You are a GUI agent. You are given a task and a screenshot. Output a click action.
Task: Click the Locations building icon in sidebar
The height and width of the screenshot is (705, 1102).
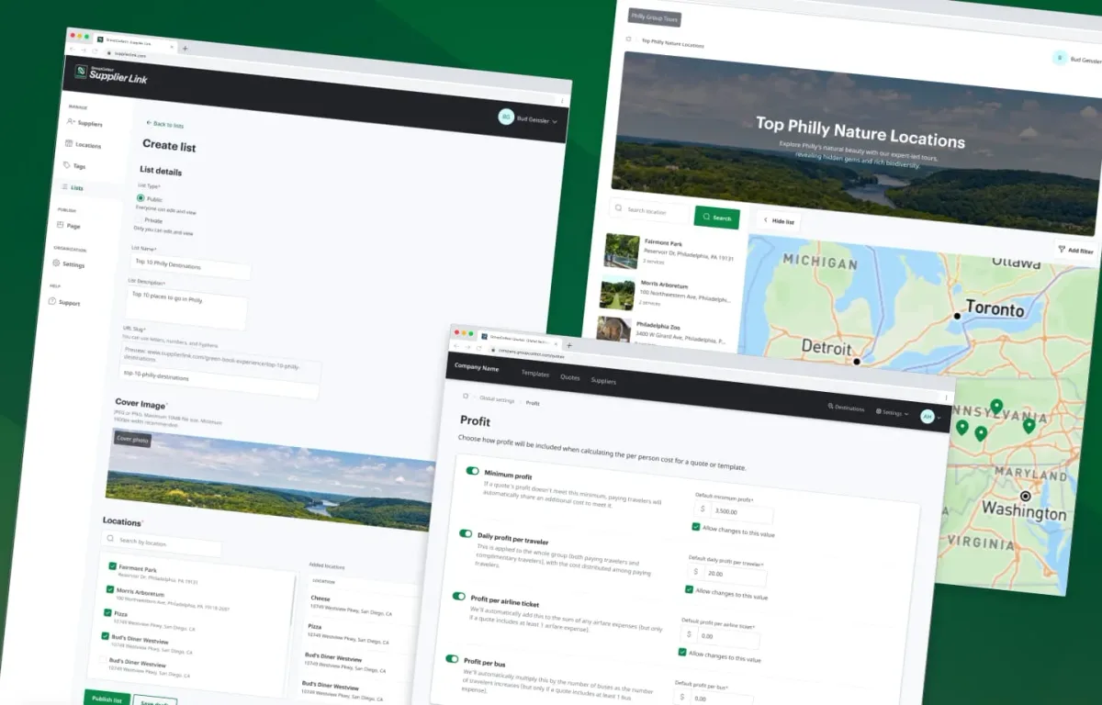(69, 143)
